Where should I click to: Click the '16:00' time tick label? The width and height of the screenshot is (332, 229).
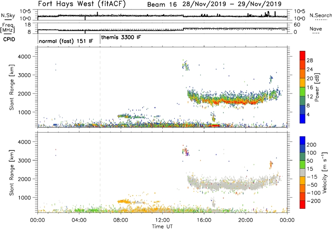tap(204, 220)
